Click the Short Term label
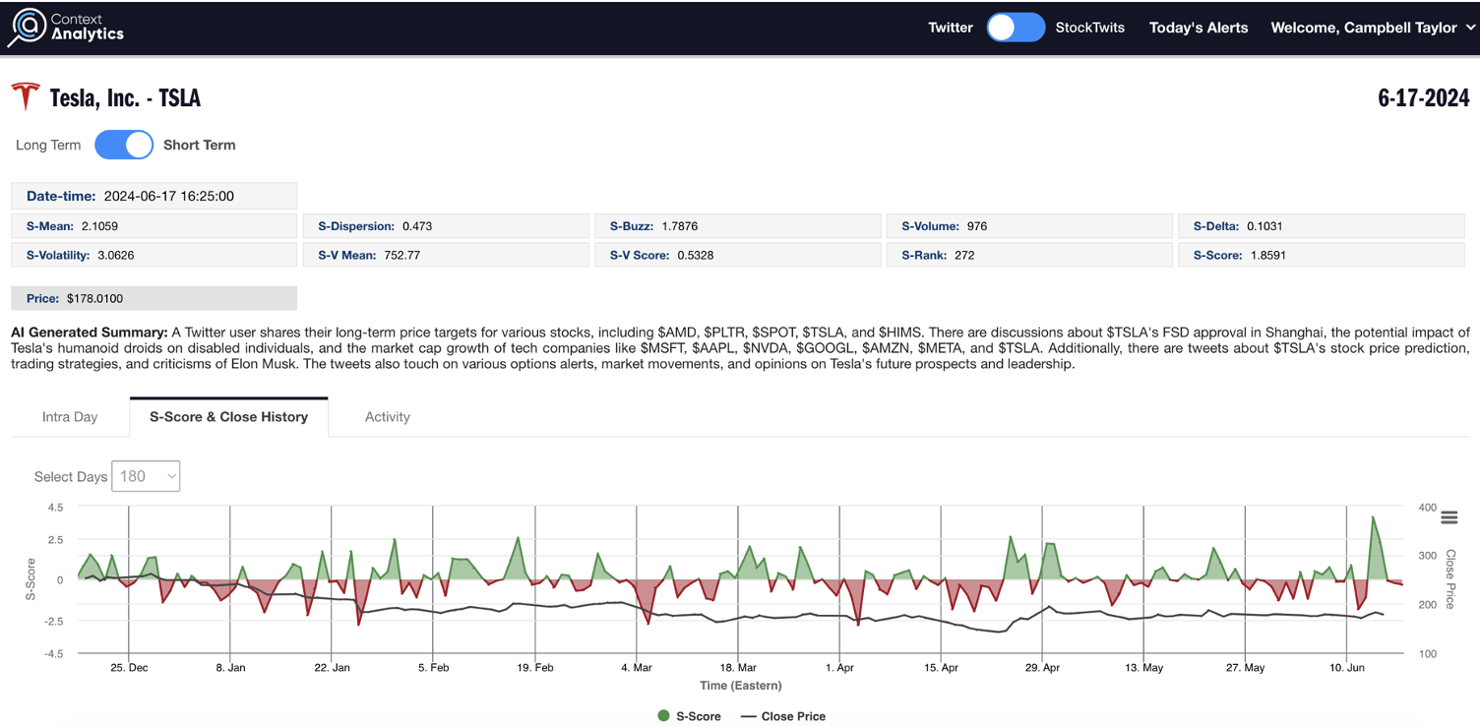1480x726 pixels. [199, 145]
